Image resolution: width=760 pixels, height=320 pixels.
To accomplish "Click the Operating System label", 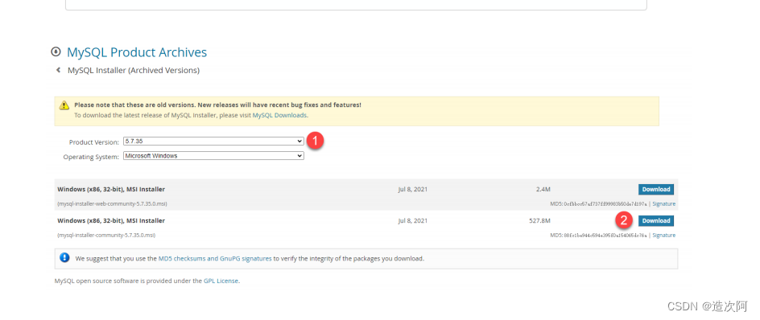I will pos(91,157).
